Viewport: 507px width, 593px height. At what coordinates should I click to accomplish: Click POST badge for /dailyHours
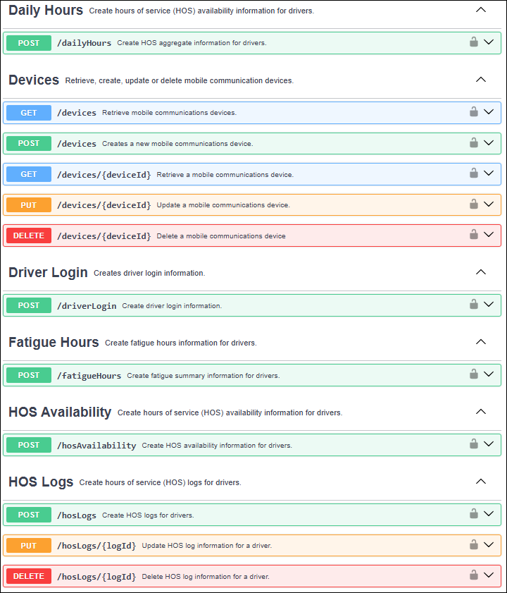click(29, 43)
